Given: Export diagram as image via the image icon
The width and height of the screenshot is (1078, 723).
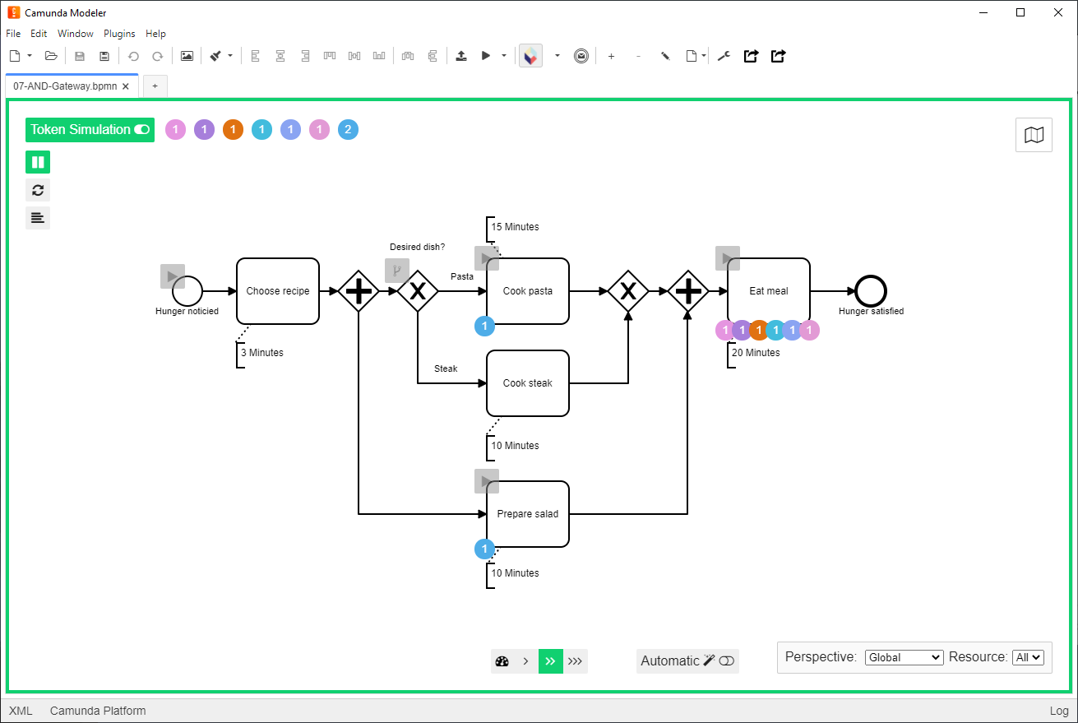Looking at the screenshot, I should tap(187, 55).
